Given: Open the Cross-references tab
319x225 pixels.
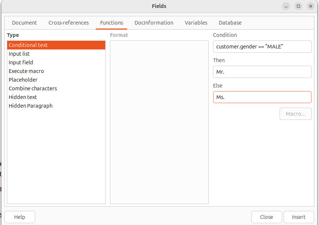Looking at the screenshot, I should pos(68,22).
